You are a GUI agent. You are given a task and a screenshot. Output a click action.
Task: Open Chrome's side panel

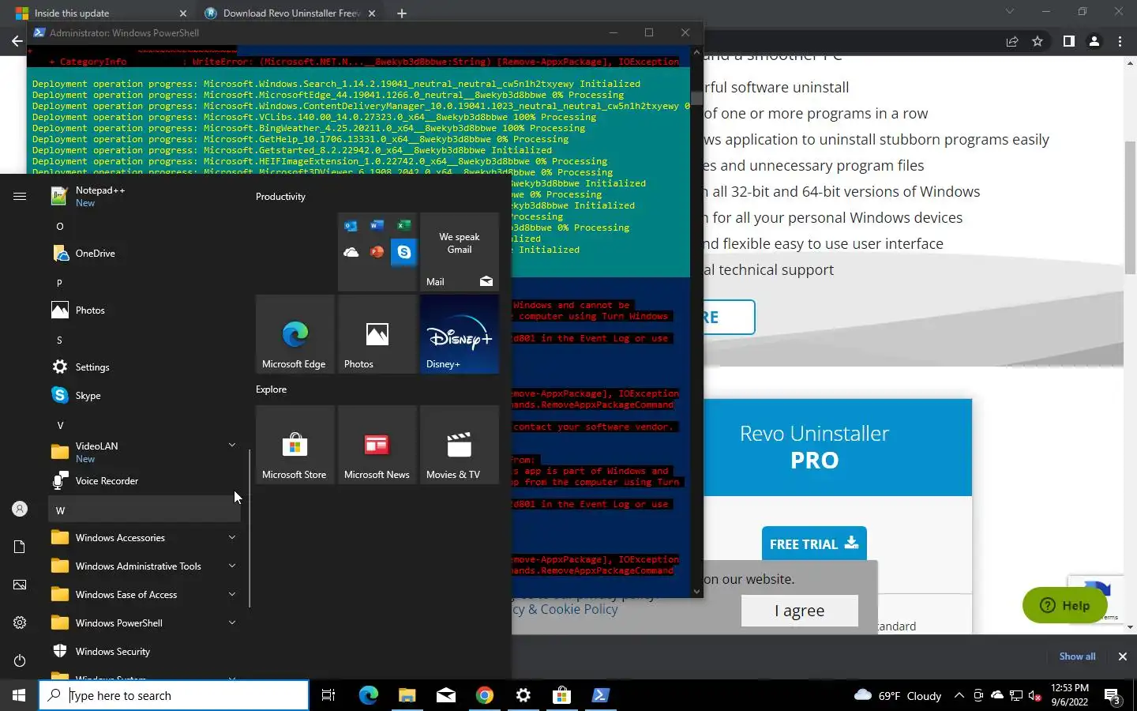[x=1068, y=41]
